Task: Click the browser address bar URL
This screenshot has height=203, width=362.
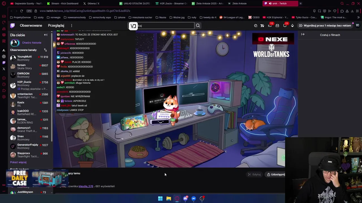Action: pyautogui.click(x=85, y=11)
